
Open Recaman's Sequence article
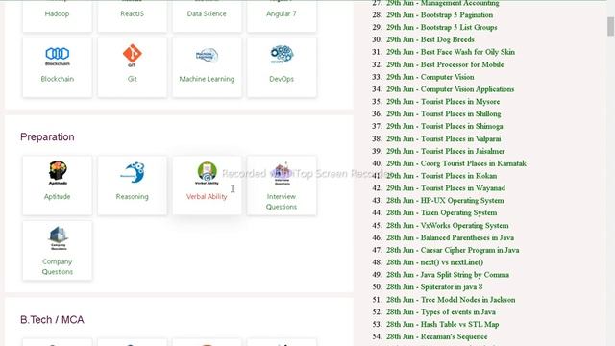pos(437,337)
